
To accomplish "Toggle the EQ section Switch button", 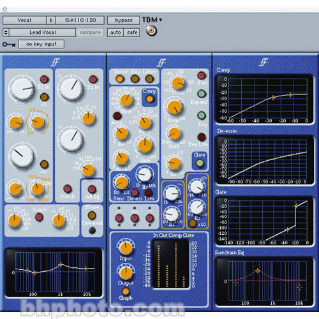I will [68, 188].
